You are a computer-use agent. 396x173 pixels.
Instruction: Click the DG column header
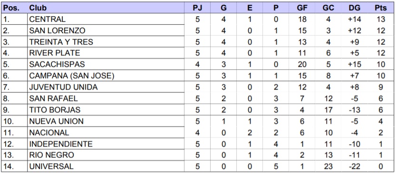pos(355,8)
